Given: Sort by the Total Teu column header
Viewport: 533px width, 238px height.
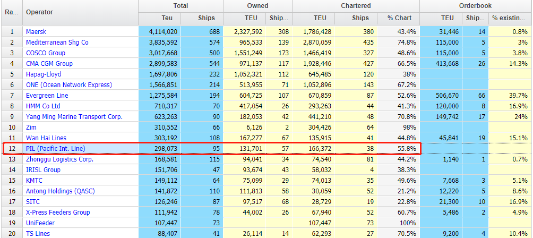Looking at the screenshot, I should pyautogui.click(x=159, y=18).
